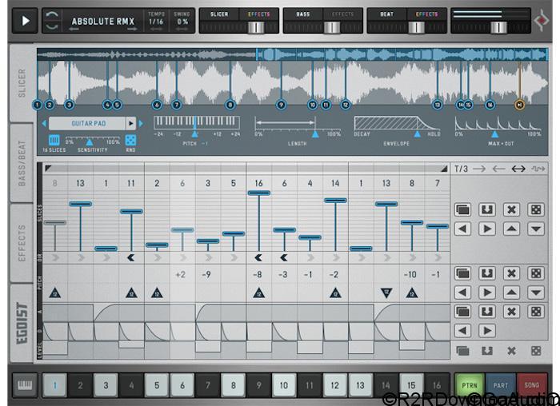Paste into the level lane
560x406 pixels.
487,351
